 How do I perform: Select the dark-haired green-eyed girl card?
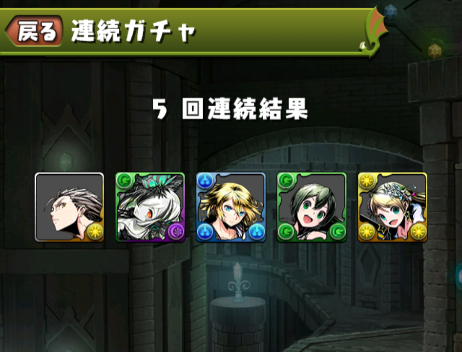[x=312, y=207]
